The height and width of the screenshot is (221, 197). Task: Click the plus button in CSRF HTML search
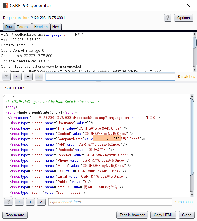click(x=30, y=202)
